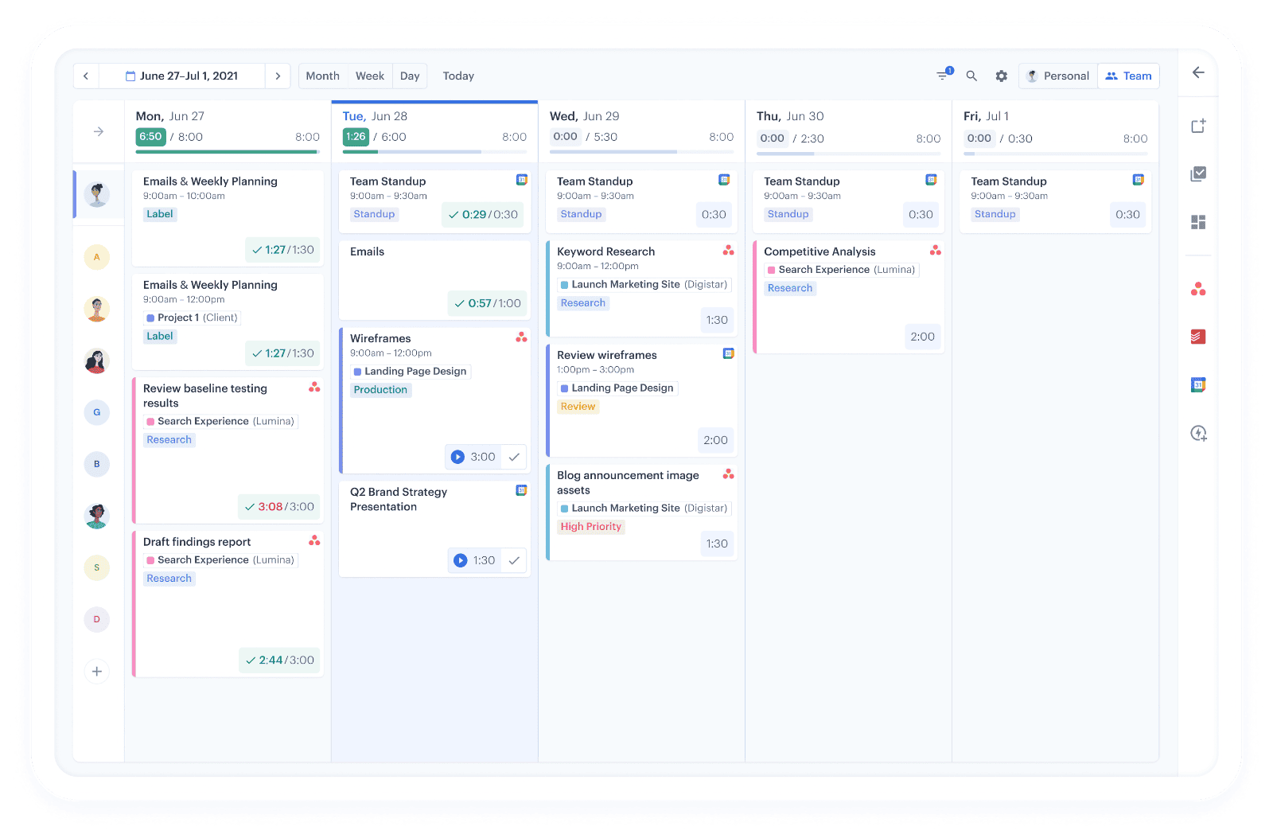
Task: Add a team member with plus button
Action: coord(97,672)
